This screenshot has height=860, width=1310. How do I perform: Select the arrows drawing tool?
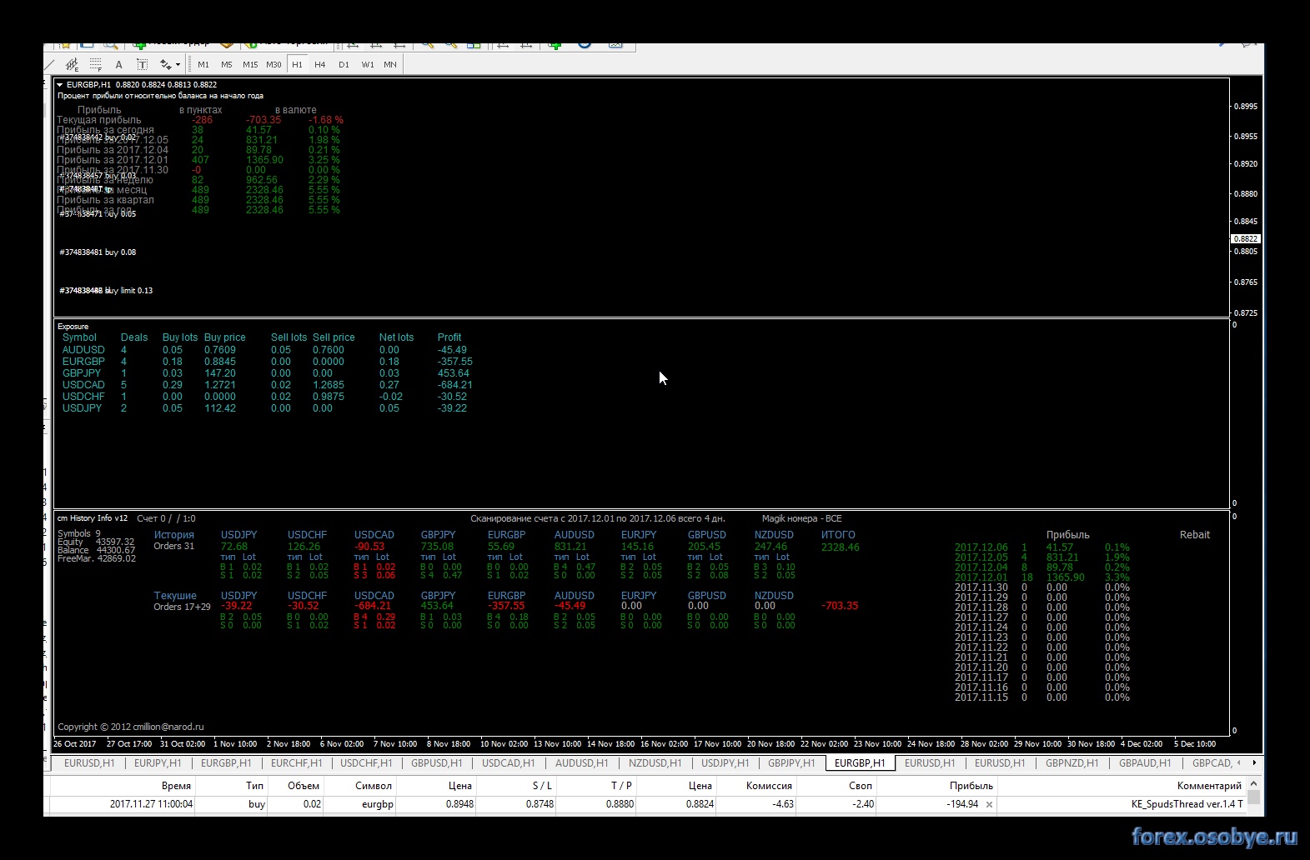(x=165, y=64)
